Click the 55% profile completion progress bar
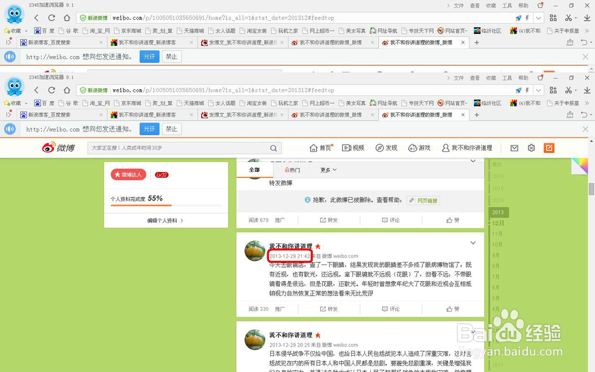The width and height of the screenshot is (595, 372). click(166, 205)
